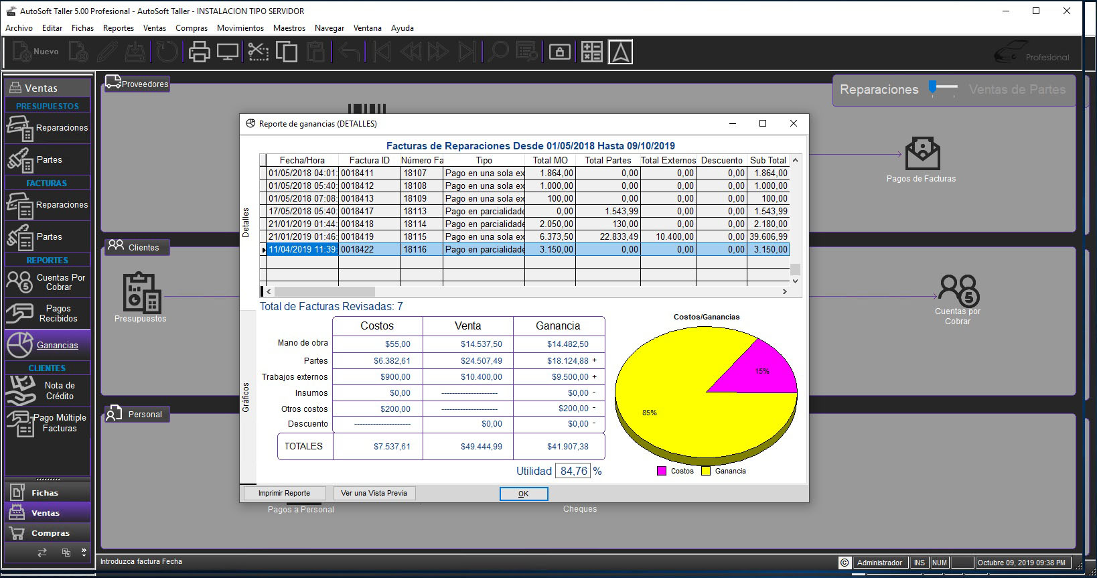The image size is (1097, 578).
Task: Select Ganancias report in sidebar
Action: point(48,345)
